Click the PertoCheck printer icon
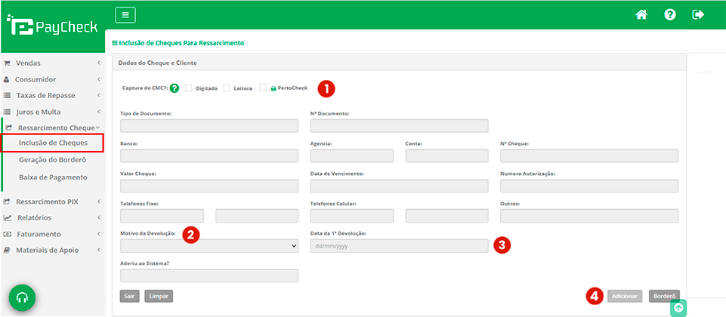 click(x=273, y=88)
